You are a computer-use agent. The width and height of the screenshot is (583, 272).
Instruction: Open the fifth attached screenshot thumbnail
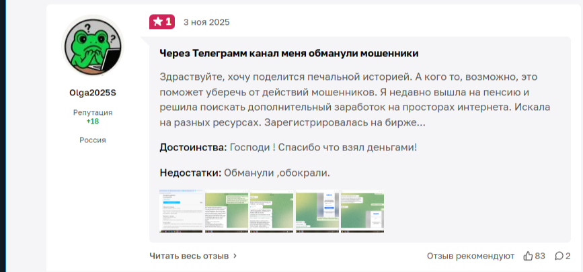[x=362, y=212]
